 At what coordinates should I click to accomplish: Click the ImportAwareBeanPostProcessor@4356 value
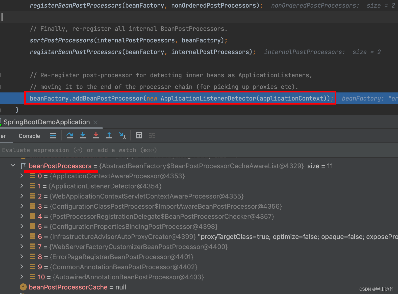pyautogui.click(x=166, y=206)
